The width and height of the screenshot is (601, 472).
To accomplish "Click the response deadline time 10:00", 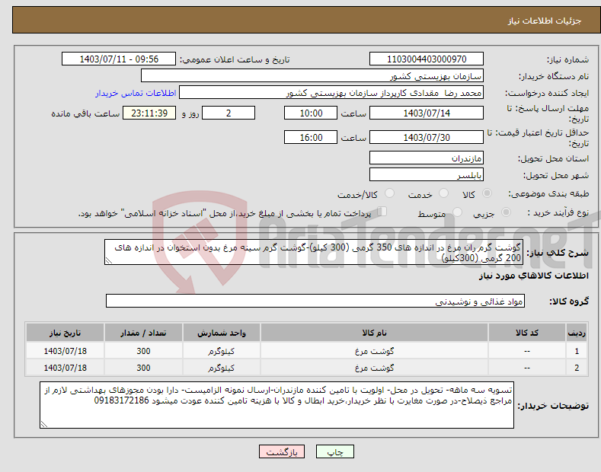I will click(311, 113).
